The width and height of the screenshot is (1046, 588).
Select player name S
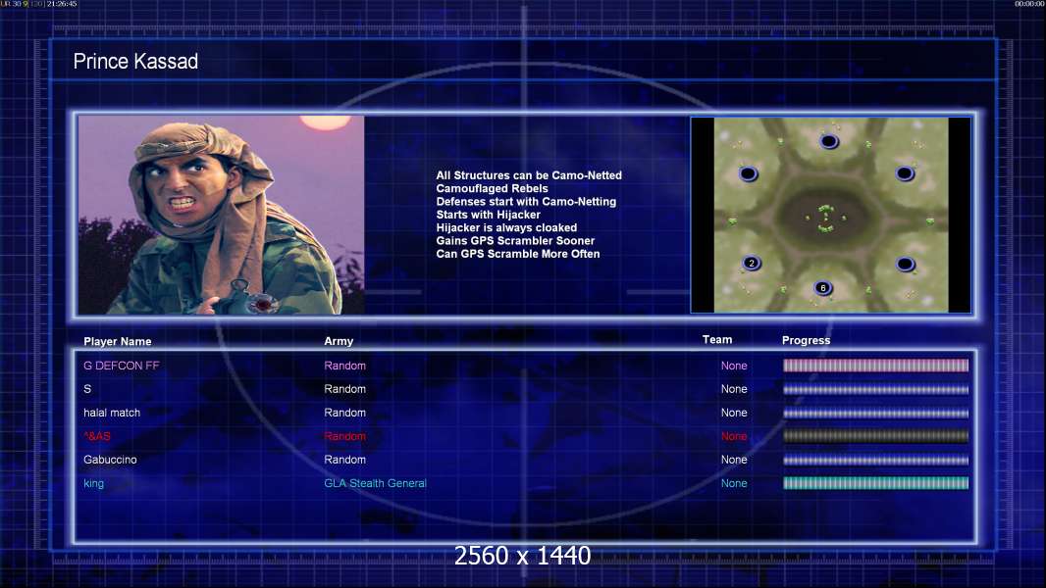click(x=87, y=389)
